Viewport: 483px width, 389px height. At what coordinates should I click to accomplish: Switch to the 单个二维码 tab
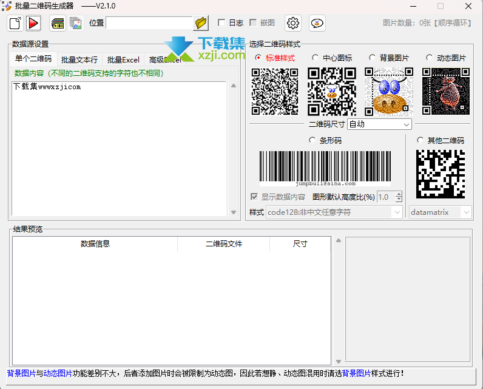[33, 59]
